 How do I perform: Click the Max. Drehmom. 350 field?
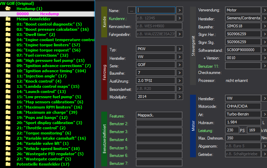[x=243, y=138]
